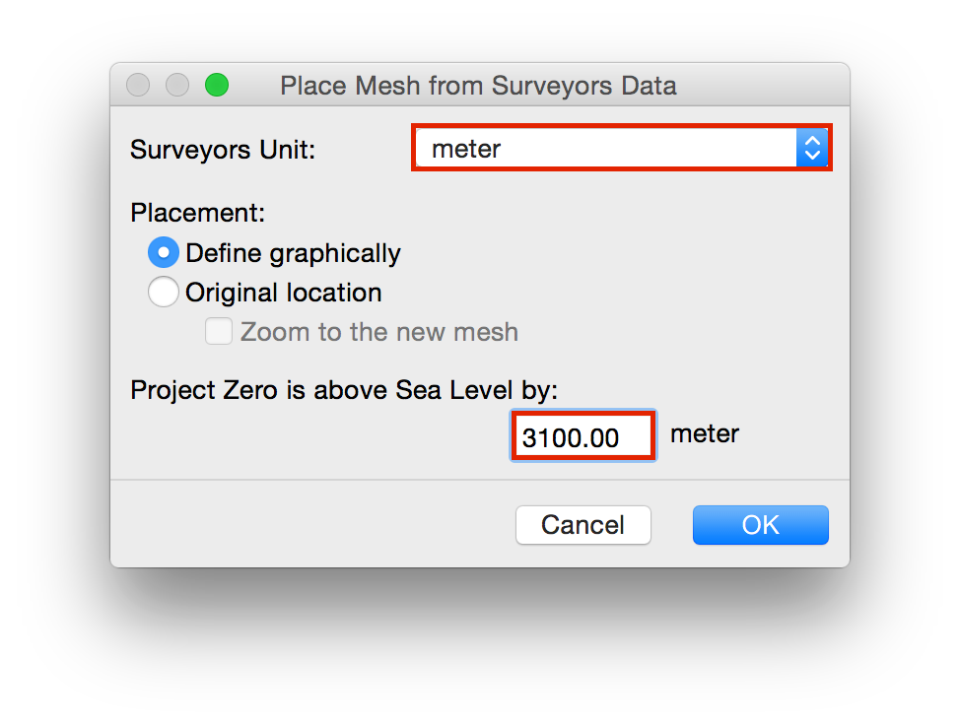Click the Define graphically label text
This screenshot has width=960, height=725.
[x=293, y=253]
